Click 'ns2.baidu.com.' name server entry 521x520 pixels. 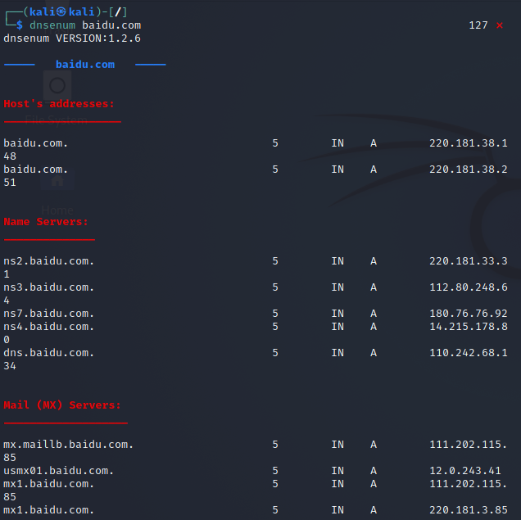(x=49, y=261)
